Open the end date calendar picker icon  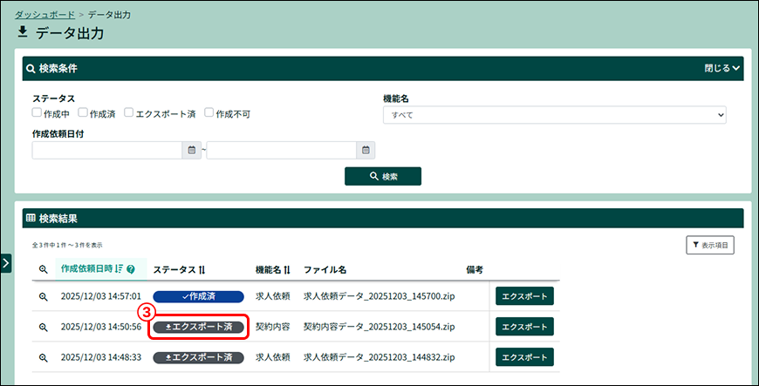point(366,151)
